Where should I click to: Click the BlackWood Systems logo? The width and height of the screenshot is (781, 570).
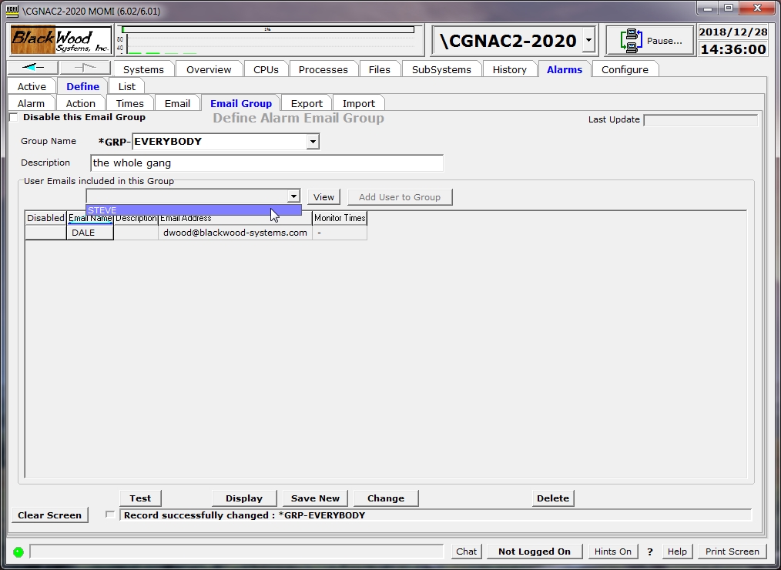[61, 40]
